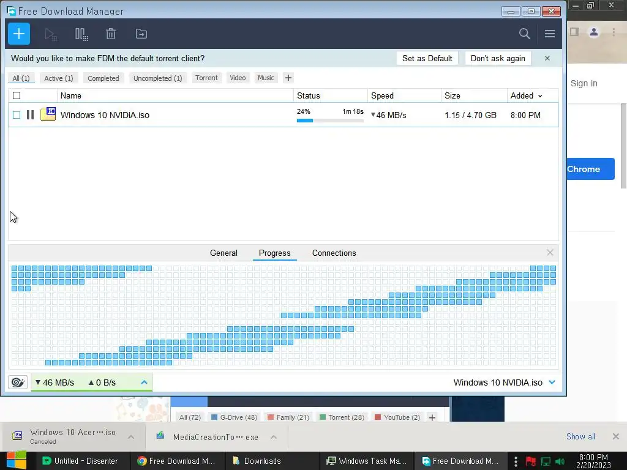The image size is (627, 470).
Task: Switch to Windows Task Manager taskbar item
Action: (366, 461)
